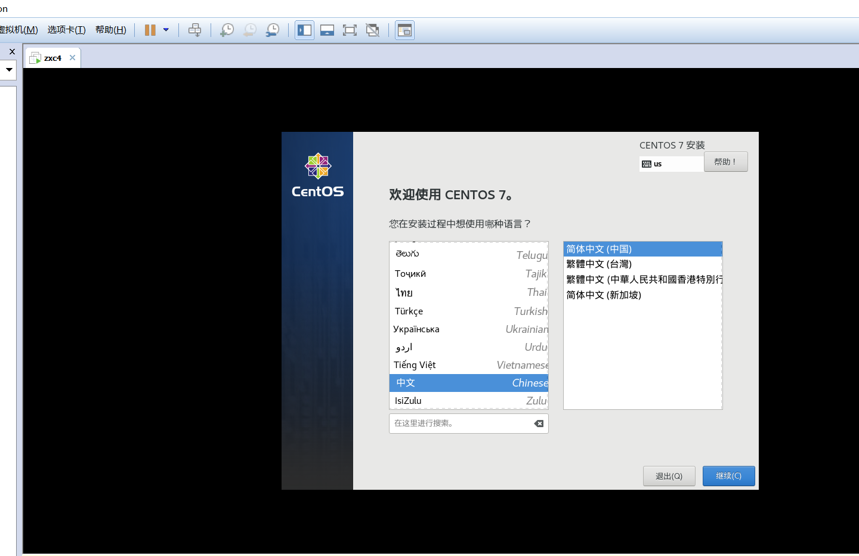Toggle the thumbnail bar view
The height and width of the screenshot is (556, 859).
click(x=327, y=30)
